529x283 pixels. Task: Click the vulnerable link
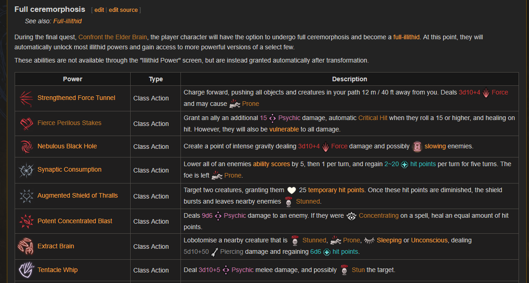pyautogui.click(x=284, y=129)
